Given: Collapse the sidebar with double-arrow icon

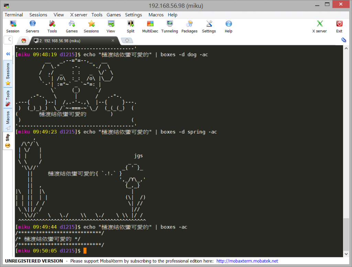Looking at the screenshot, I should point(8,54).
